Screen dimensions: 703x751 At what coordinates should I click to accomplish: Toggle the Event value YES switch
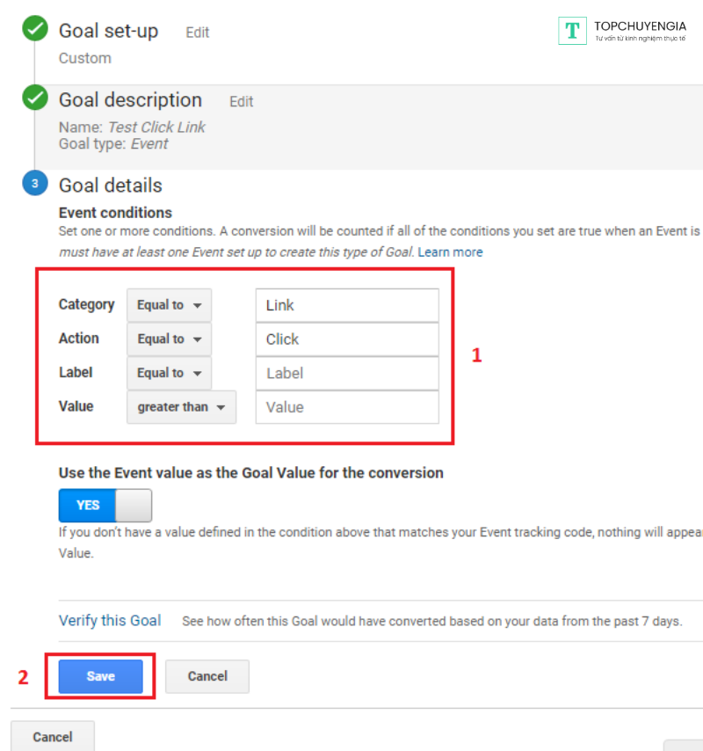pos(105,506)
